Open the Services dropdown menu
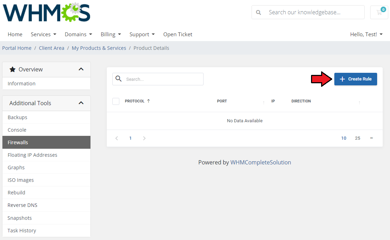Screen dimensions: 390x240 tap(43, 34)
